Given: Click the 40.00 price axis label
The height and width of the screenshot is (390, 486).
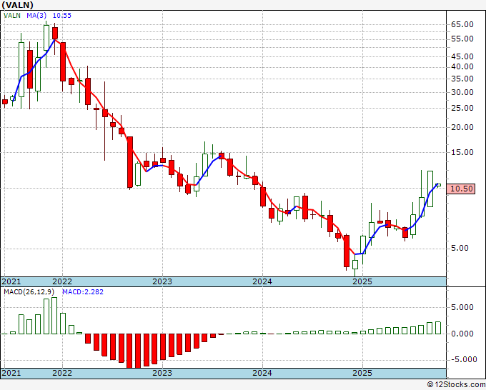Looking at the screenshot, I should (x=462, y=66).
